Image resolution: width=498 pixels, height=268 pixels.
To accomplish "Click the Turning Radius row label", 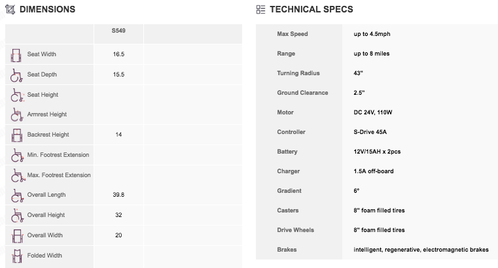I will click(298, 73).
